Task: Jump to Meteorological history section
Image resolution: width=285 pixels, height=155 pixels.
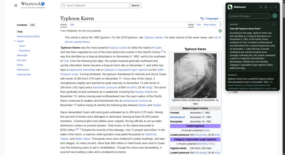Action: 28,36
